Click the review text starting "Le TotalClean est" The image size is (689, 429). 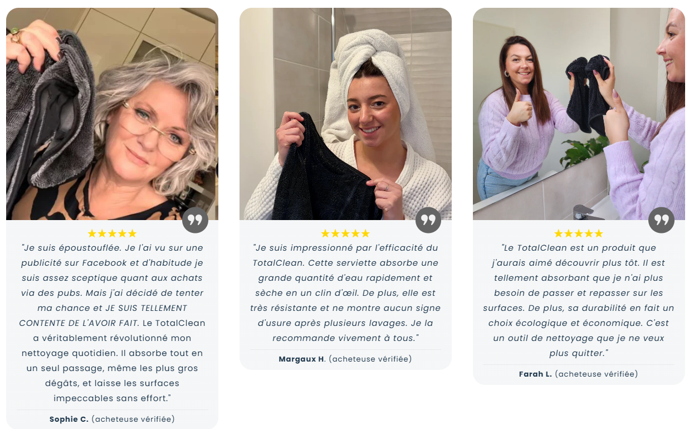[x=579, y=300]
